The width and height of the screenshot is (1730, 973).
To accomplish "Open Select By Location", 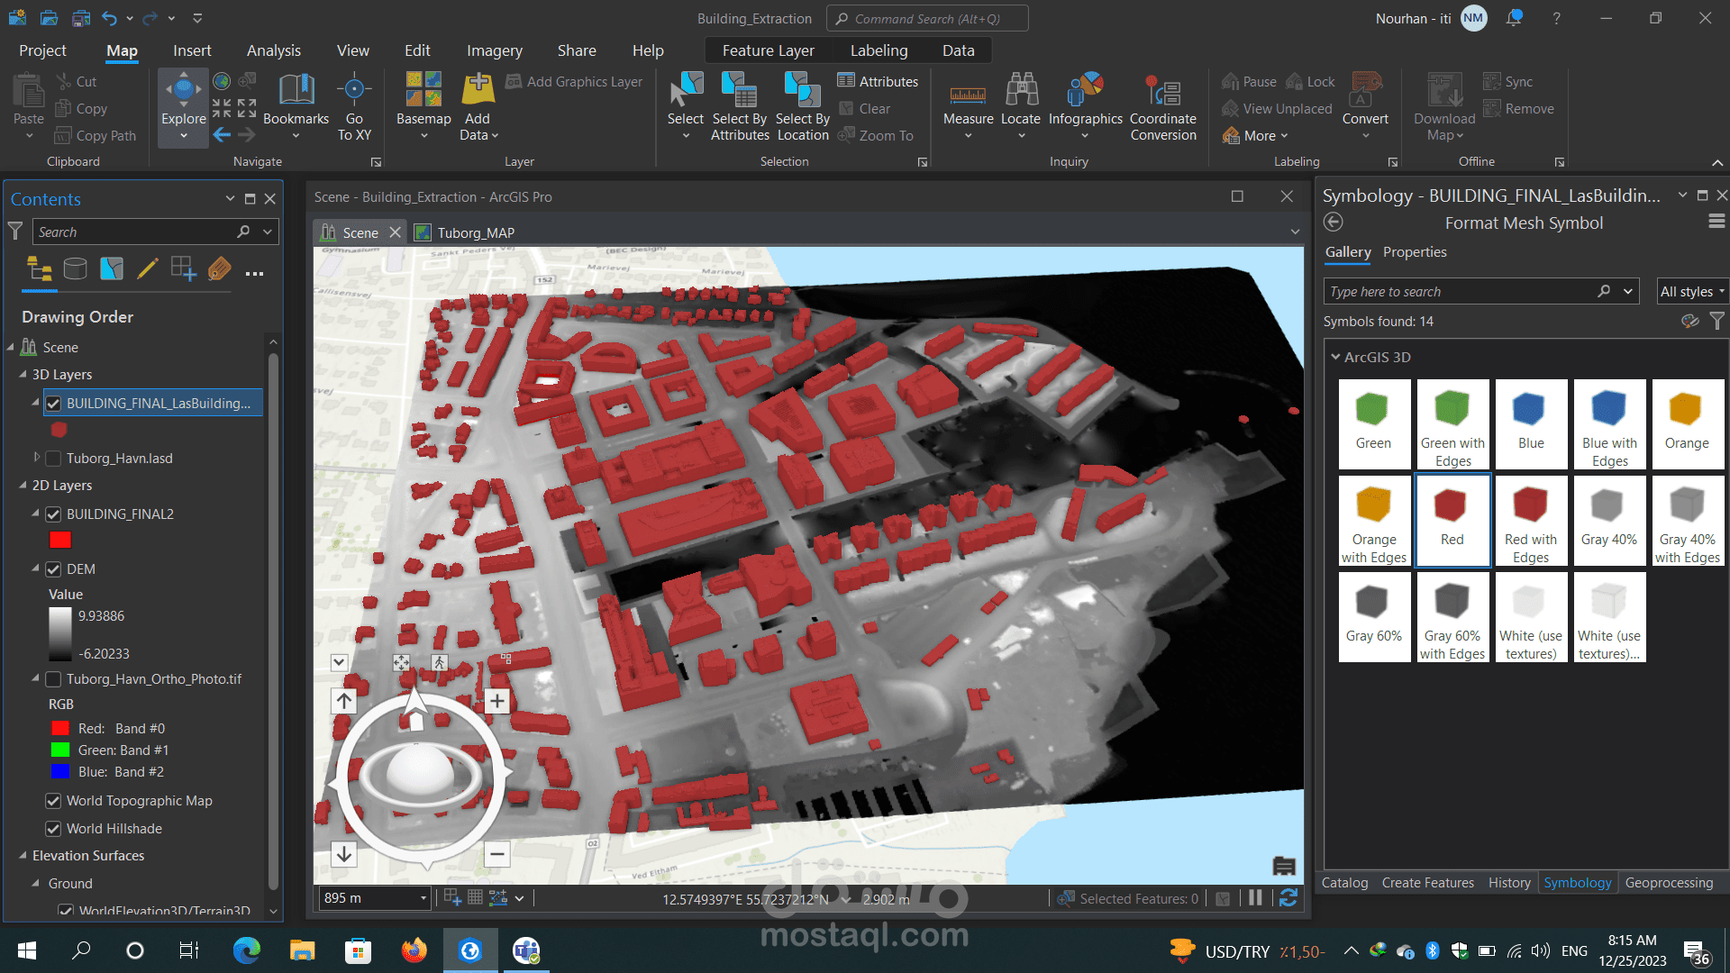I will [x=803, y=106].
